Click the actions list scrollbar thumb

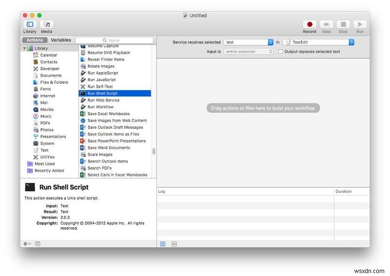pos(154,151)
